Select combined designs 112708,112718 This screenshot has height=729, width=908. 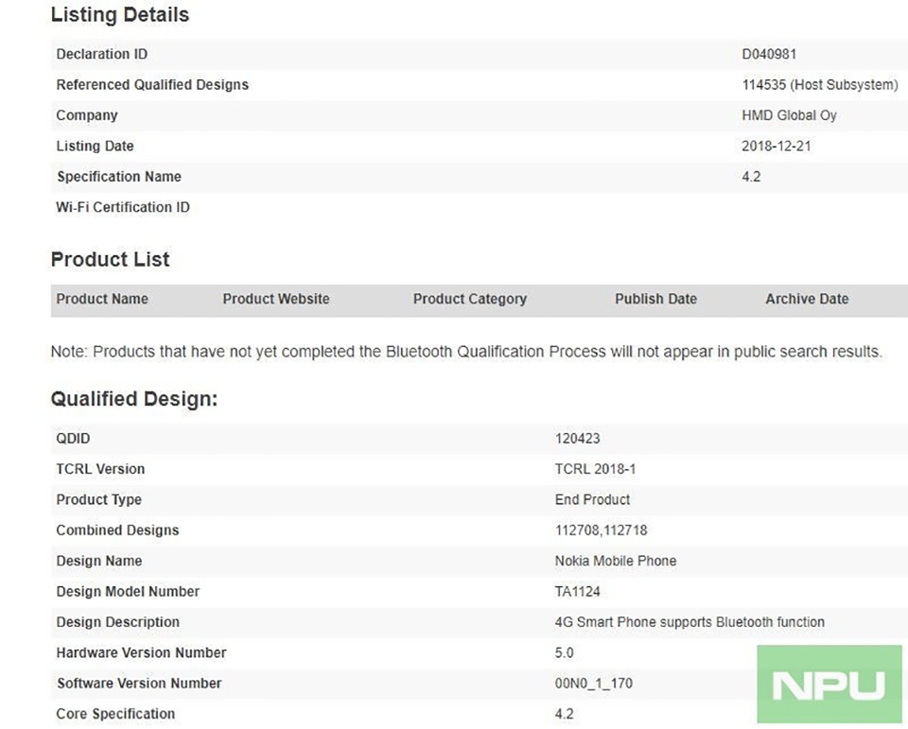[602, 530]
